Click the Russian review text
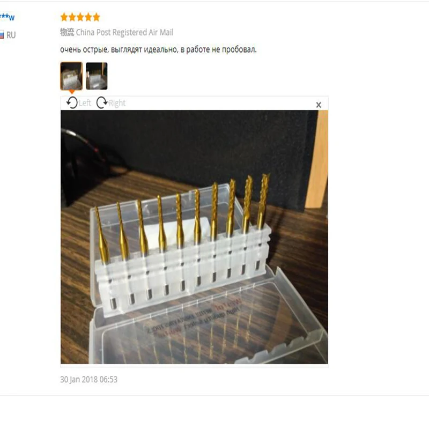Screen dimensions: 429x429 (158, 50)
